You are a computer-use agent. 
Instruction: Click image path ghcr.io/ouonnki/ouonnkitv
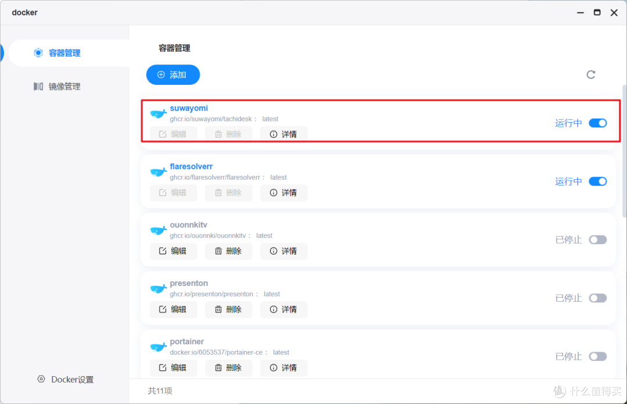coord(208,236)
